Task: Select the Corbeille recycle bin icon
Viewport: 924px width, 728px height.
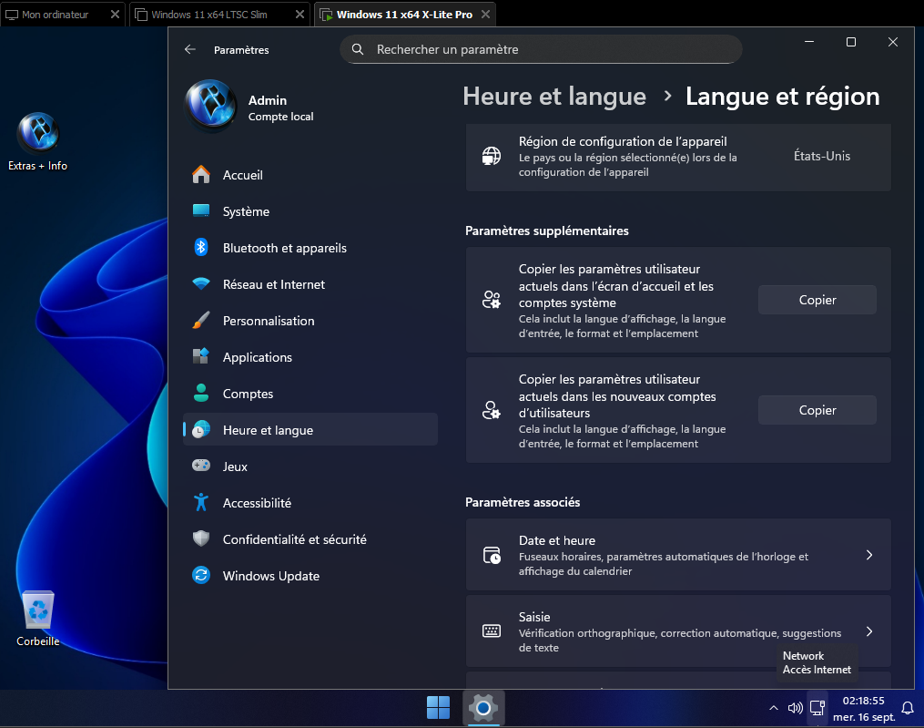Action: tap(37, 619)
